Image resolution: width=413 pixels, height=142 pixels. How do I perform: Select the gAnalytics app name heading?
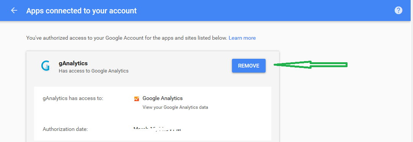[x=73, y=63]
